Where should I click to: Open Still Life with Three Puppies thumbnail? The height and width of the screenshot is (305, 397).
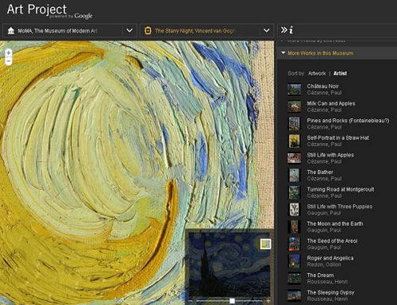tap(294, 210)
